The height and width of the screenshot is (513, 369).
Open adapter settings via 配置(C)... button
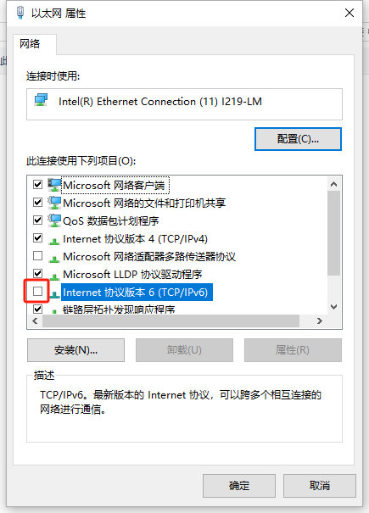click(298, 139)
